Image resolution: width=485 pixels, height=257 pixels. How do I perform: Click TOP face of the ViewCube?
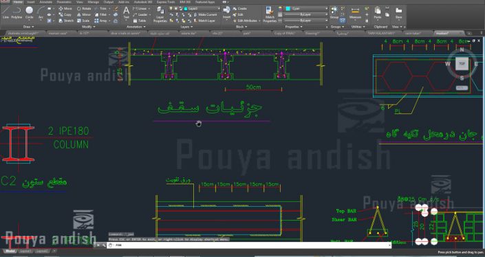pyautogui.click(x=462, y=64)
